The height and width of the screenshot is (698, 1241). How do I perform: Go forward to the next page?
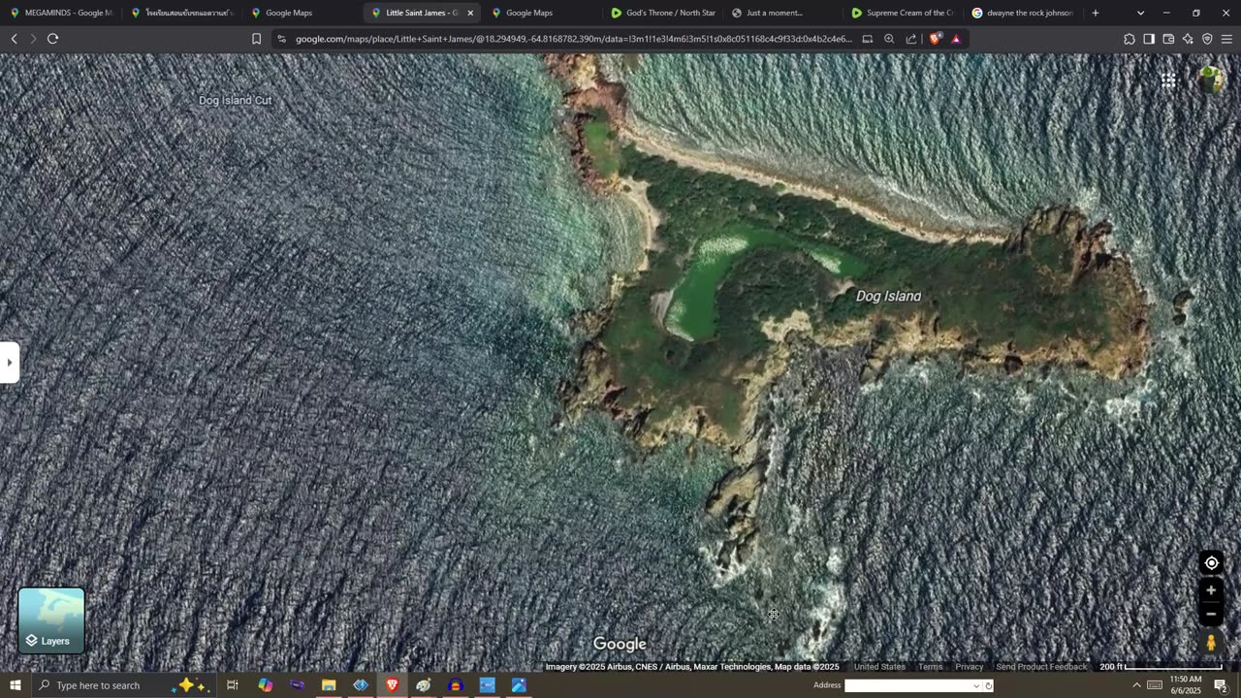pos(33,39)
